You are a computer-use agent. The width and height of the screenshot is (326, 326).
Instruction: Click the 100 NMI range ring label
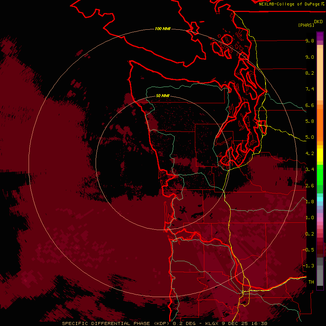[163, 29]
